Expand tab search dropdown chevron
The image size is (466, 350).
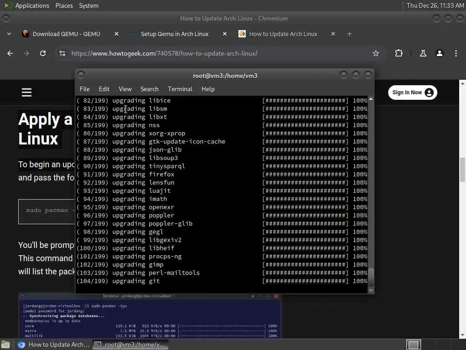point(9,34)
